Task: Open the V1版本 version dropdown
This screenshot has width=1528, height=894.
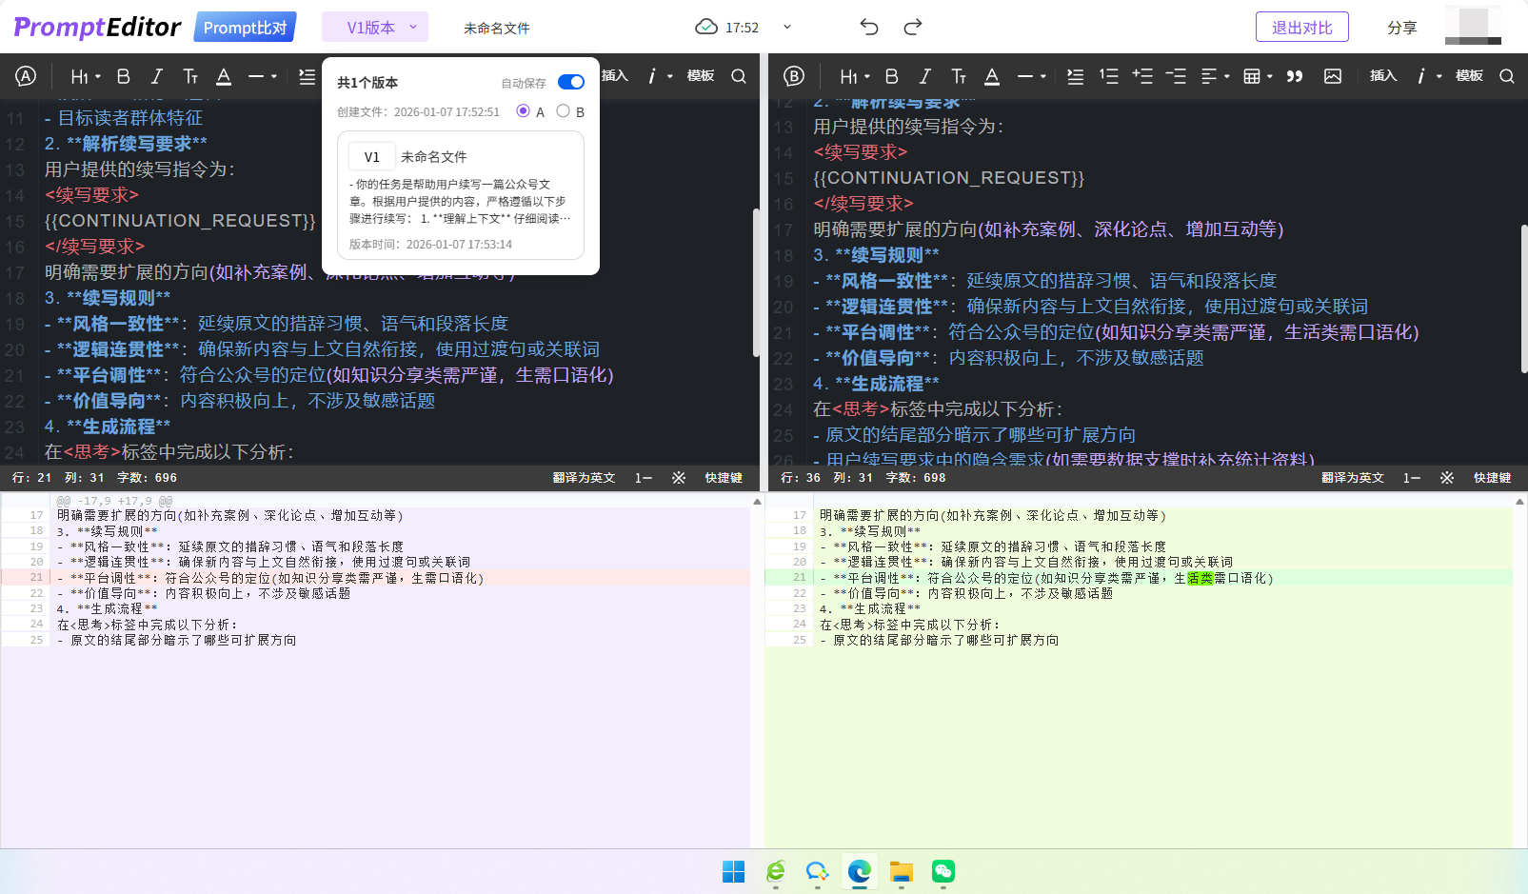Action: coord(374,27)
